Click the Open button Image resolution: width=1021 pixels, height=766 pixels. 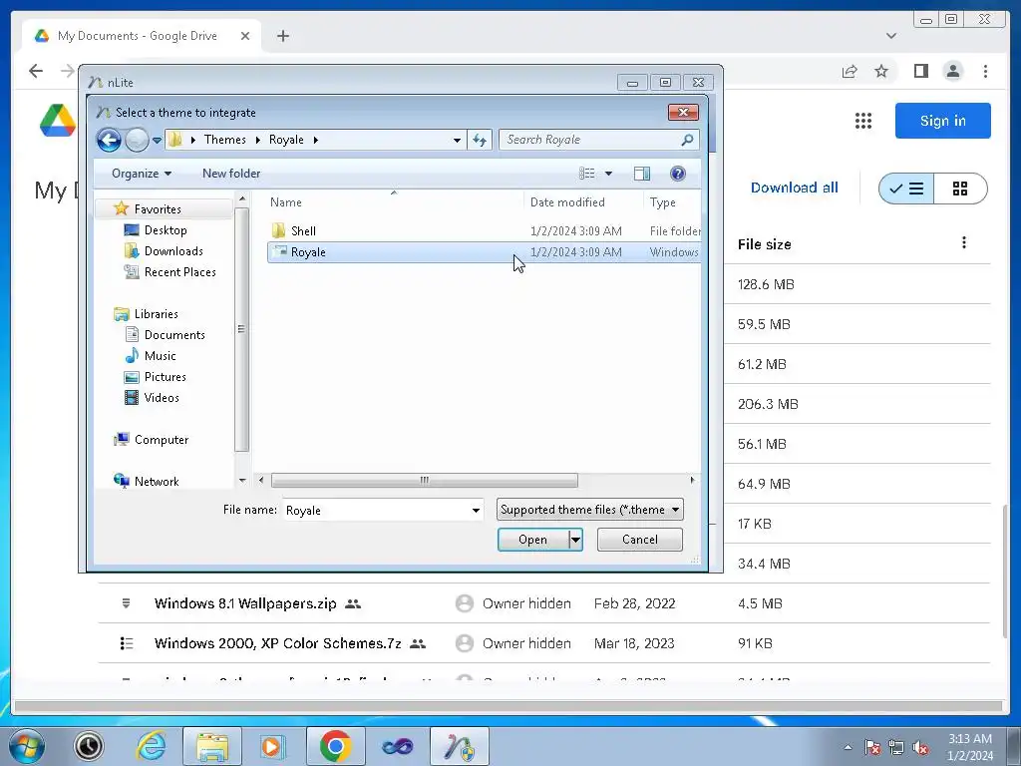pyautogui.click(x=532, y=540)
